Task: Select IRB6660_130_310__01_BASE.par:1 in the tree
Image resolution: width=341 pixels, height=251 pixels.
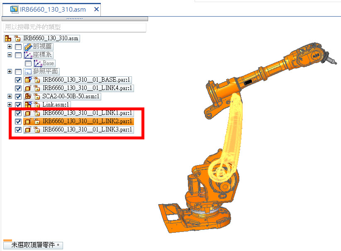Action: coord(87,80)
